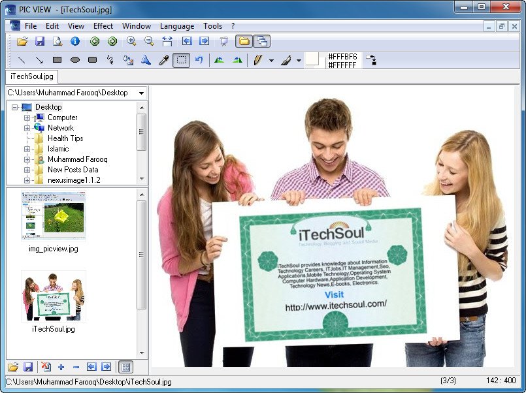
Task: Select the paint bucket fill tool
Action: (128, 60)
